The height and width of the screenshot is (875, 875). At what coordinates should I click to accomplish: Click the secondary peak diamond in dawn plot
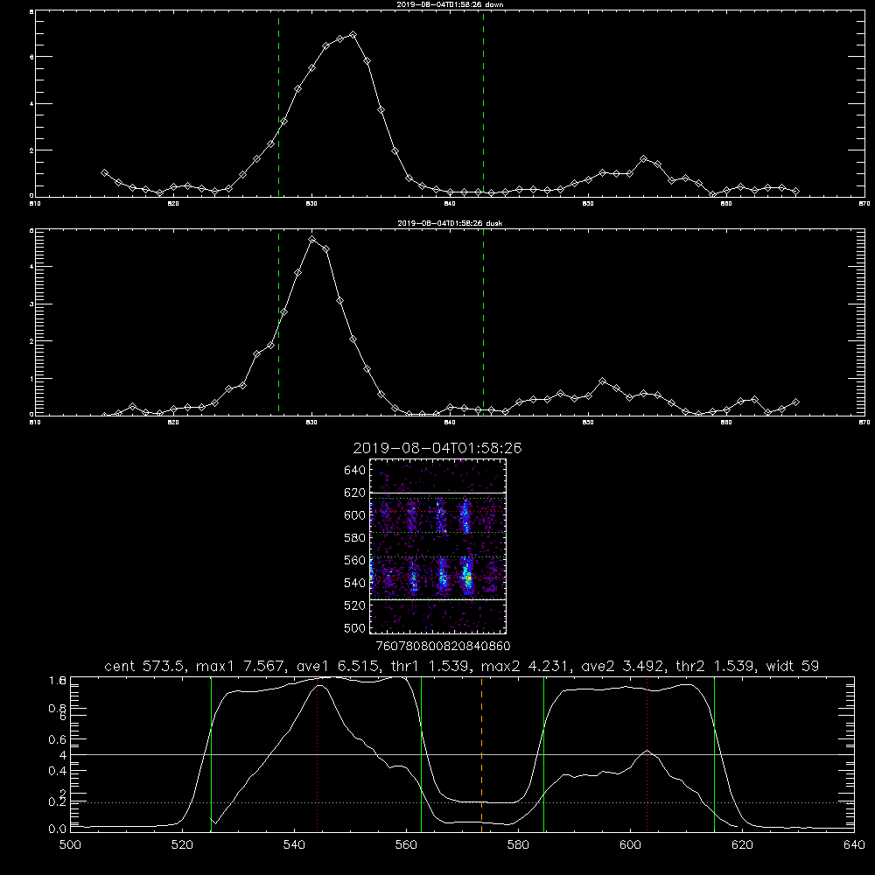[643, 159]
